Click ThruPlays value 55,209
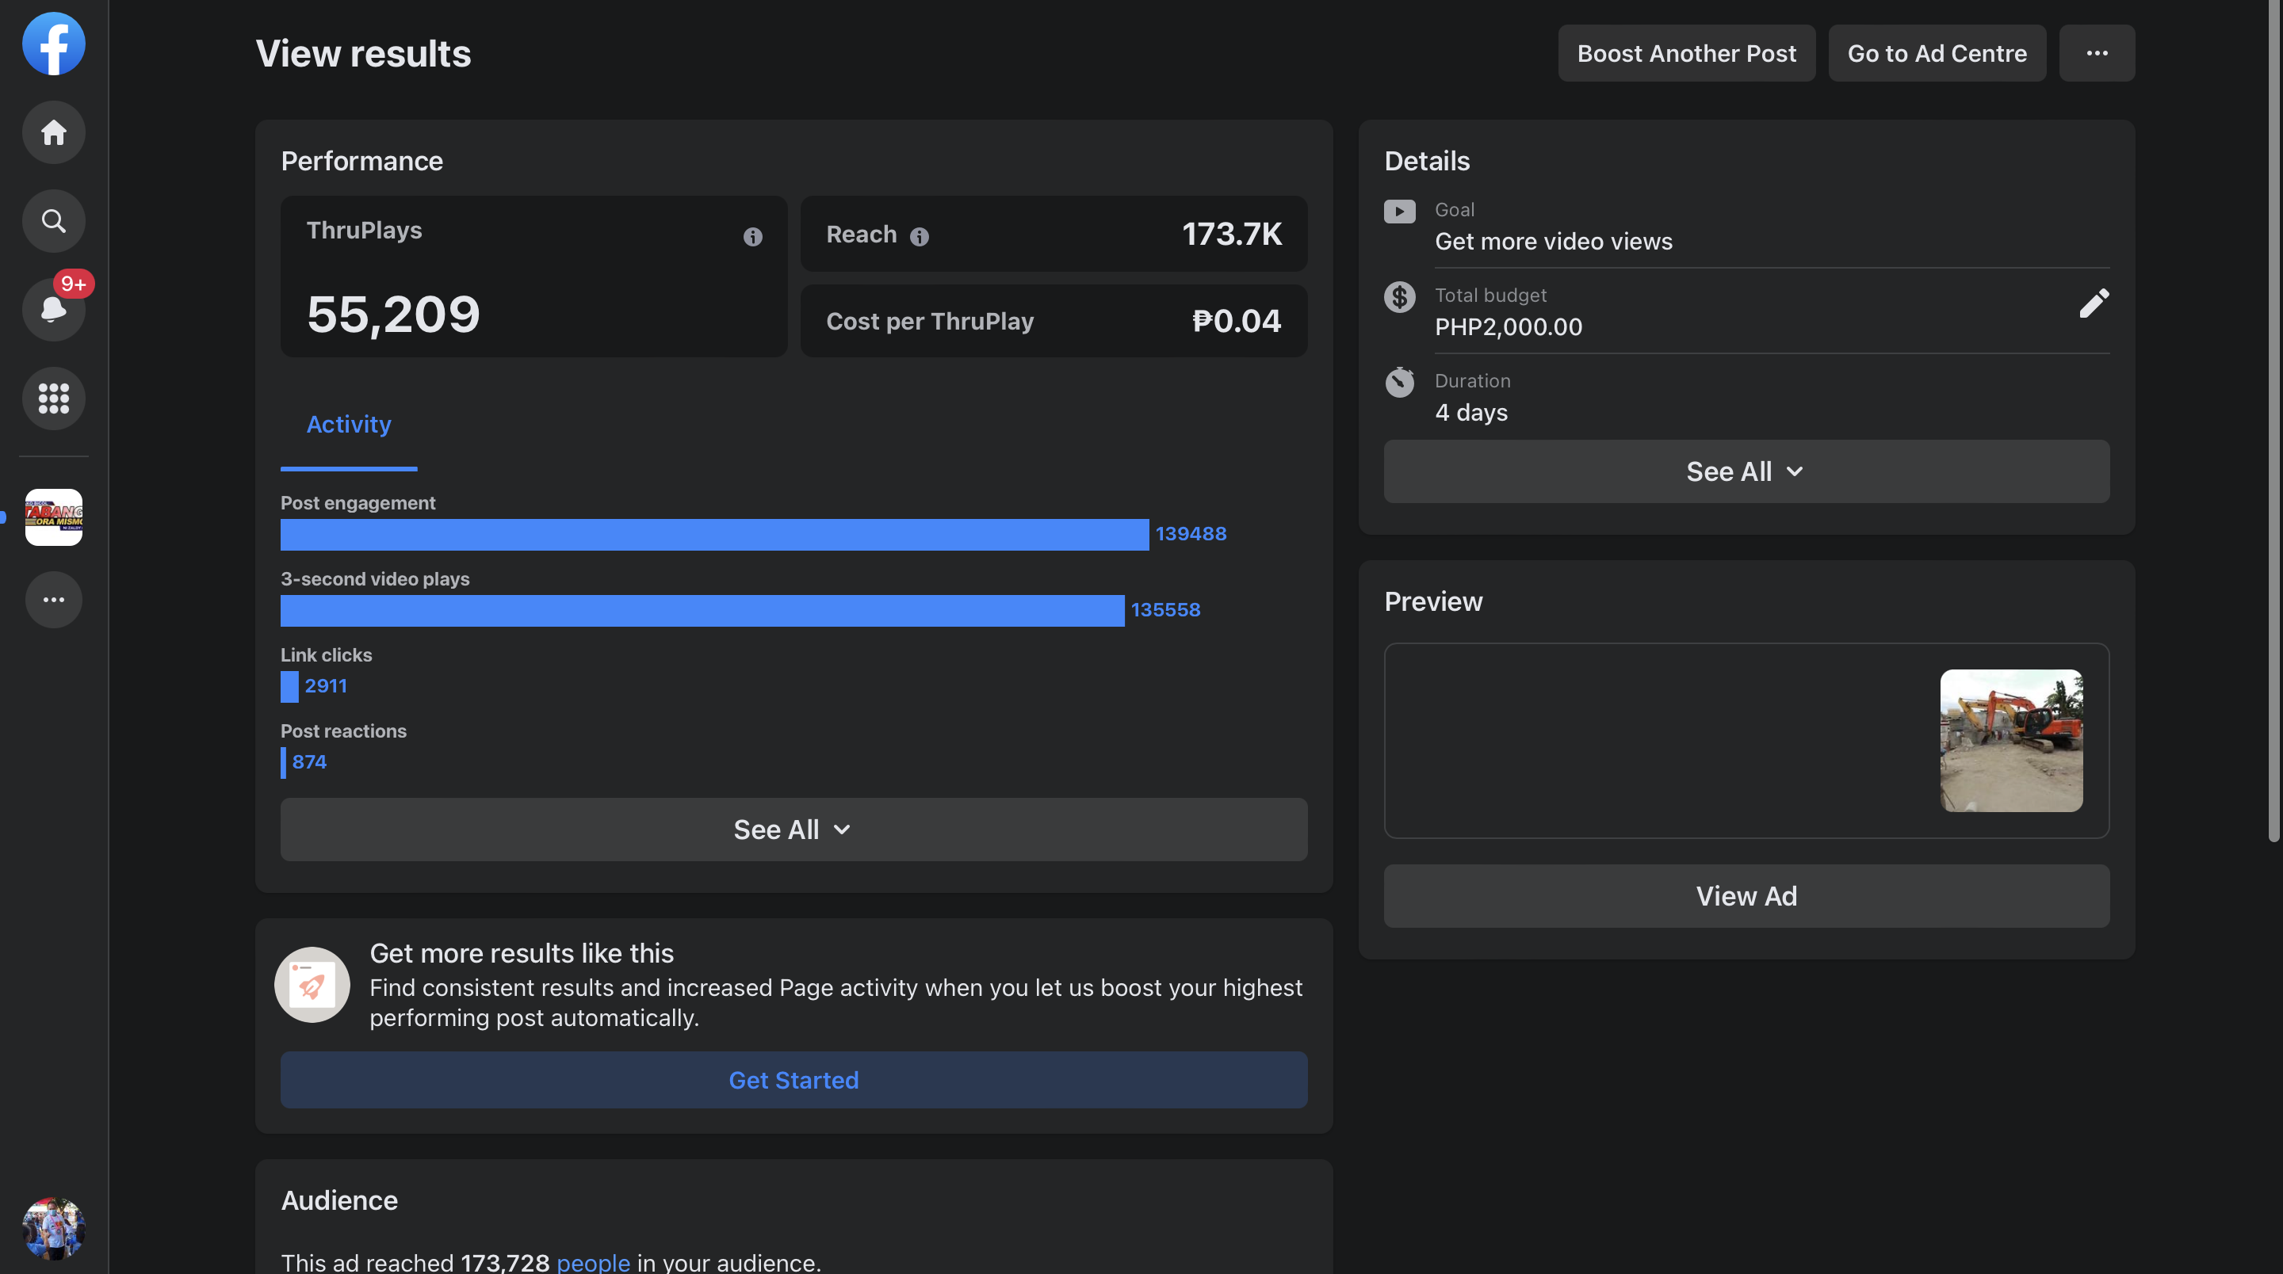The height and width of the screenshot is (1274, 2283). [392, 315]
